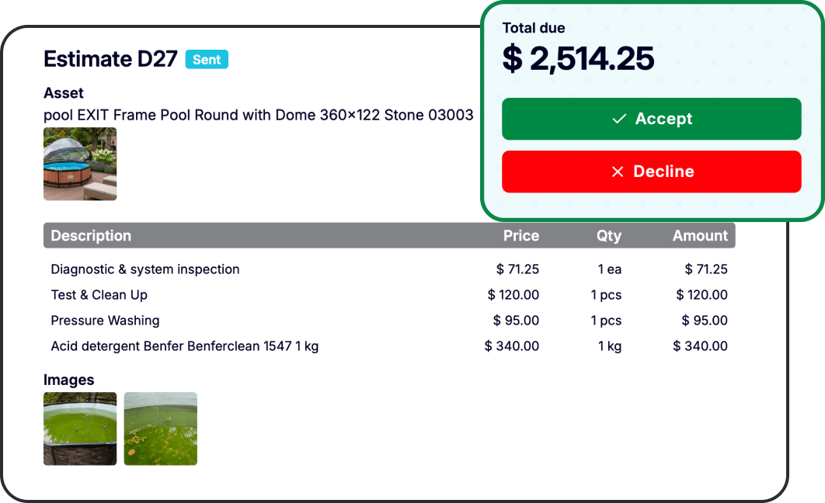Select the Acid detergent Benfer line item
Viewport: 825px width, 503px height.
pos(389,346)
